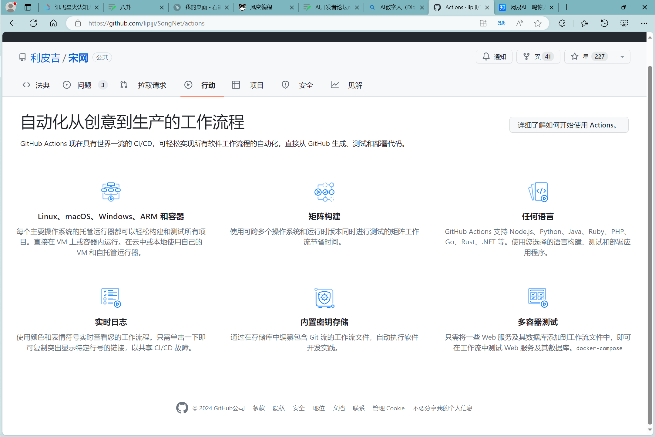Click 详细了解如何开始使用 Actions button
This screenshot has width=655, height=437.
tap(569, 125)
